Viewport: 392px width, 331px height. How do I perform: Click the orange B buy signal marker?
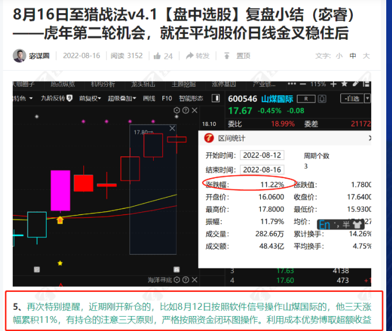60,220
